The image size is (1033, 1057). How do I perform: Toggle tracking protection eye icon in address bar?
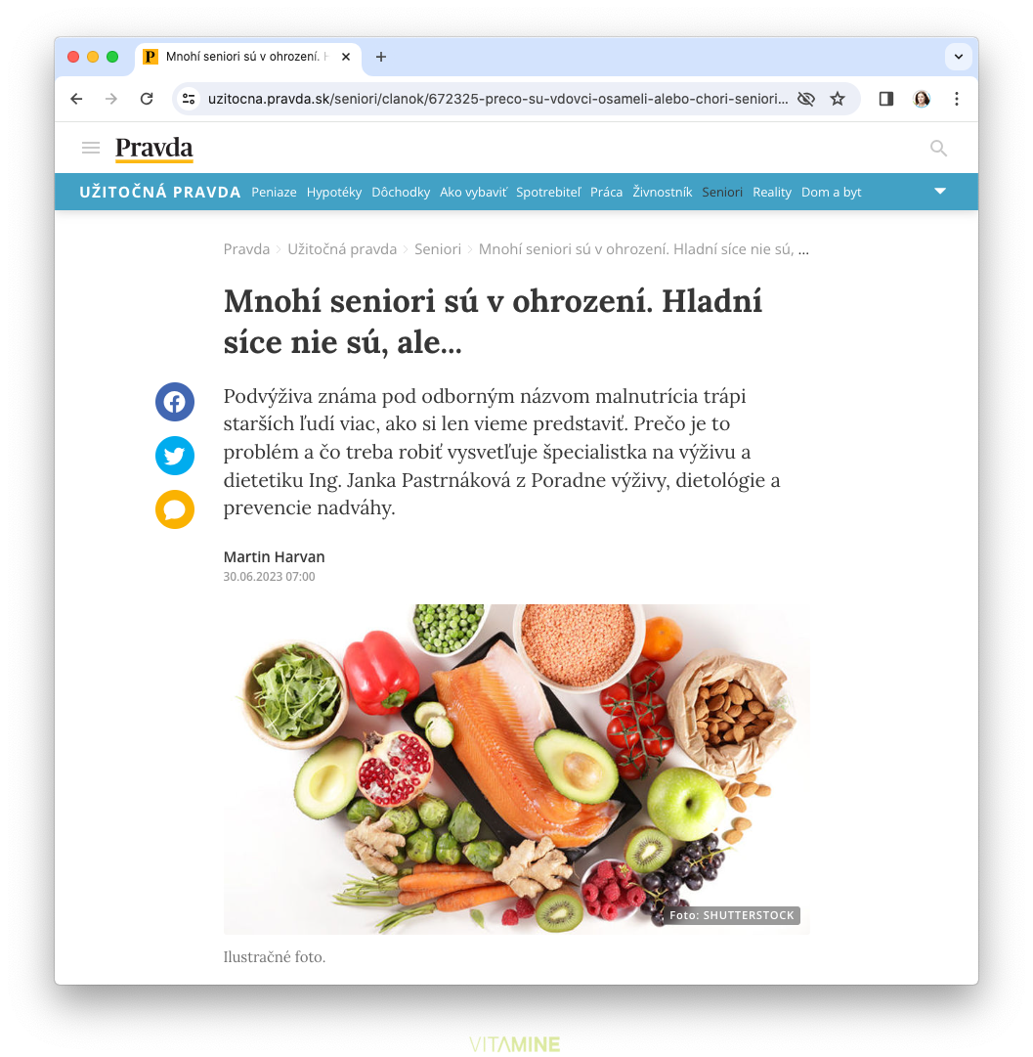[806, 99]
